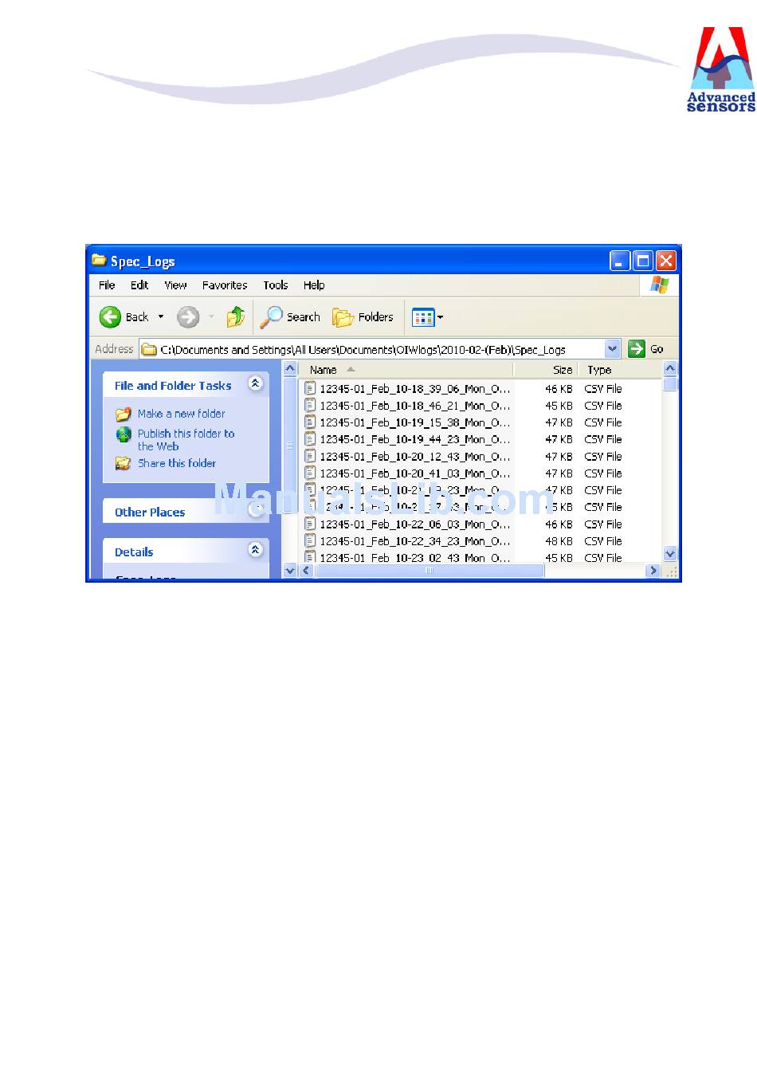Open the Edit menu
The width and height of the screenshot is (757, 1084).
(139, 285)
